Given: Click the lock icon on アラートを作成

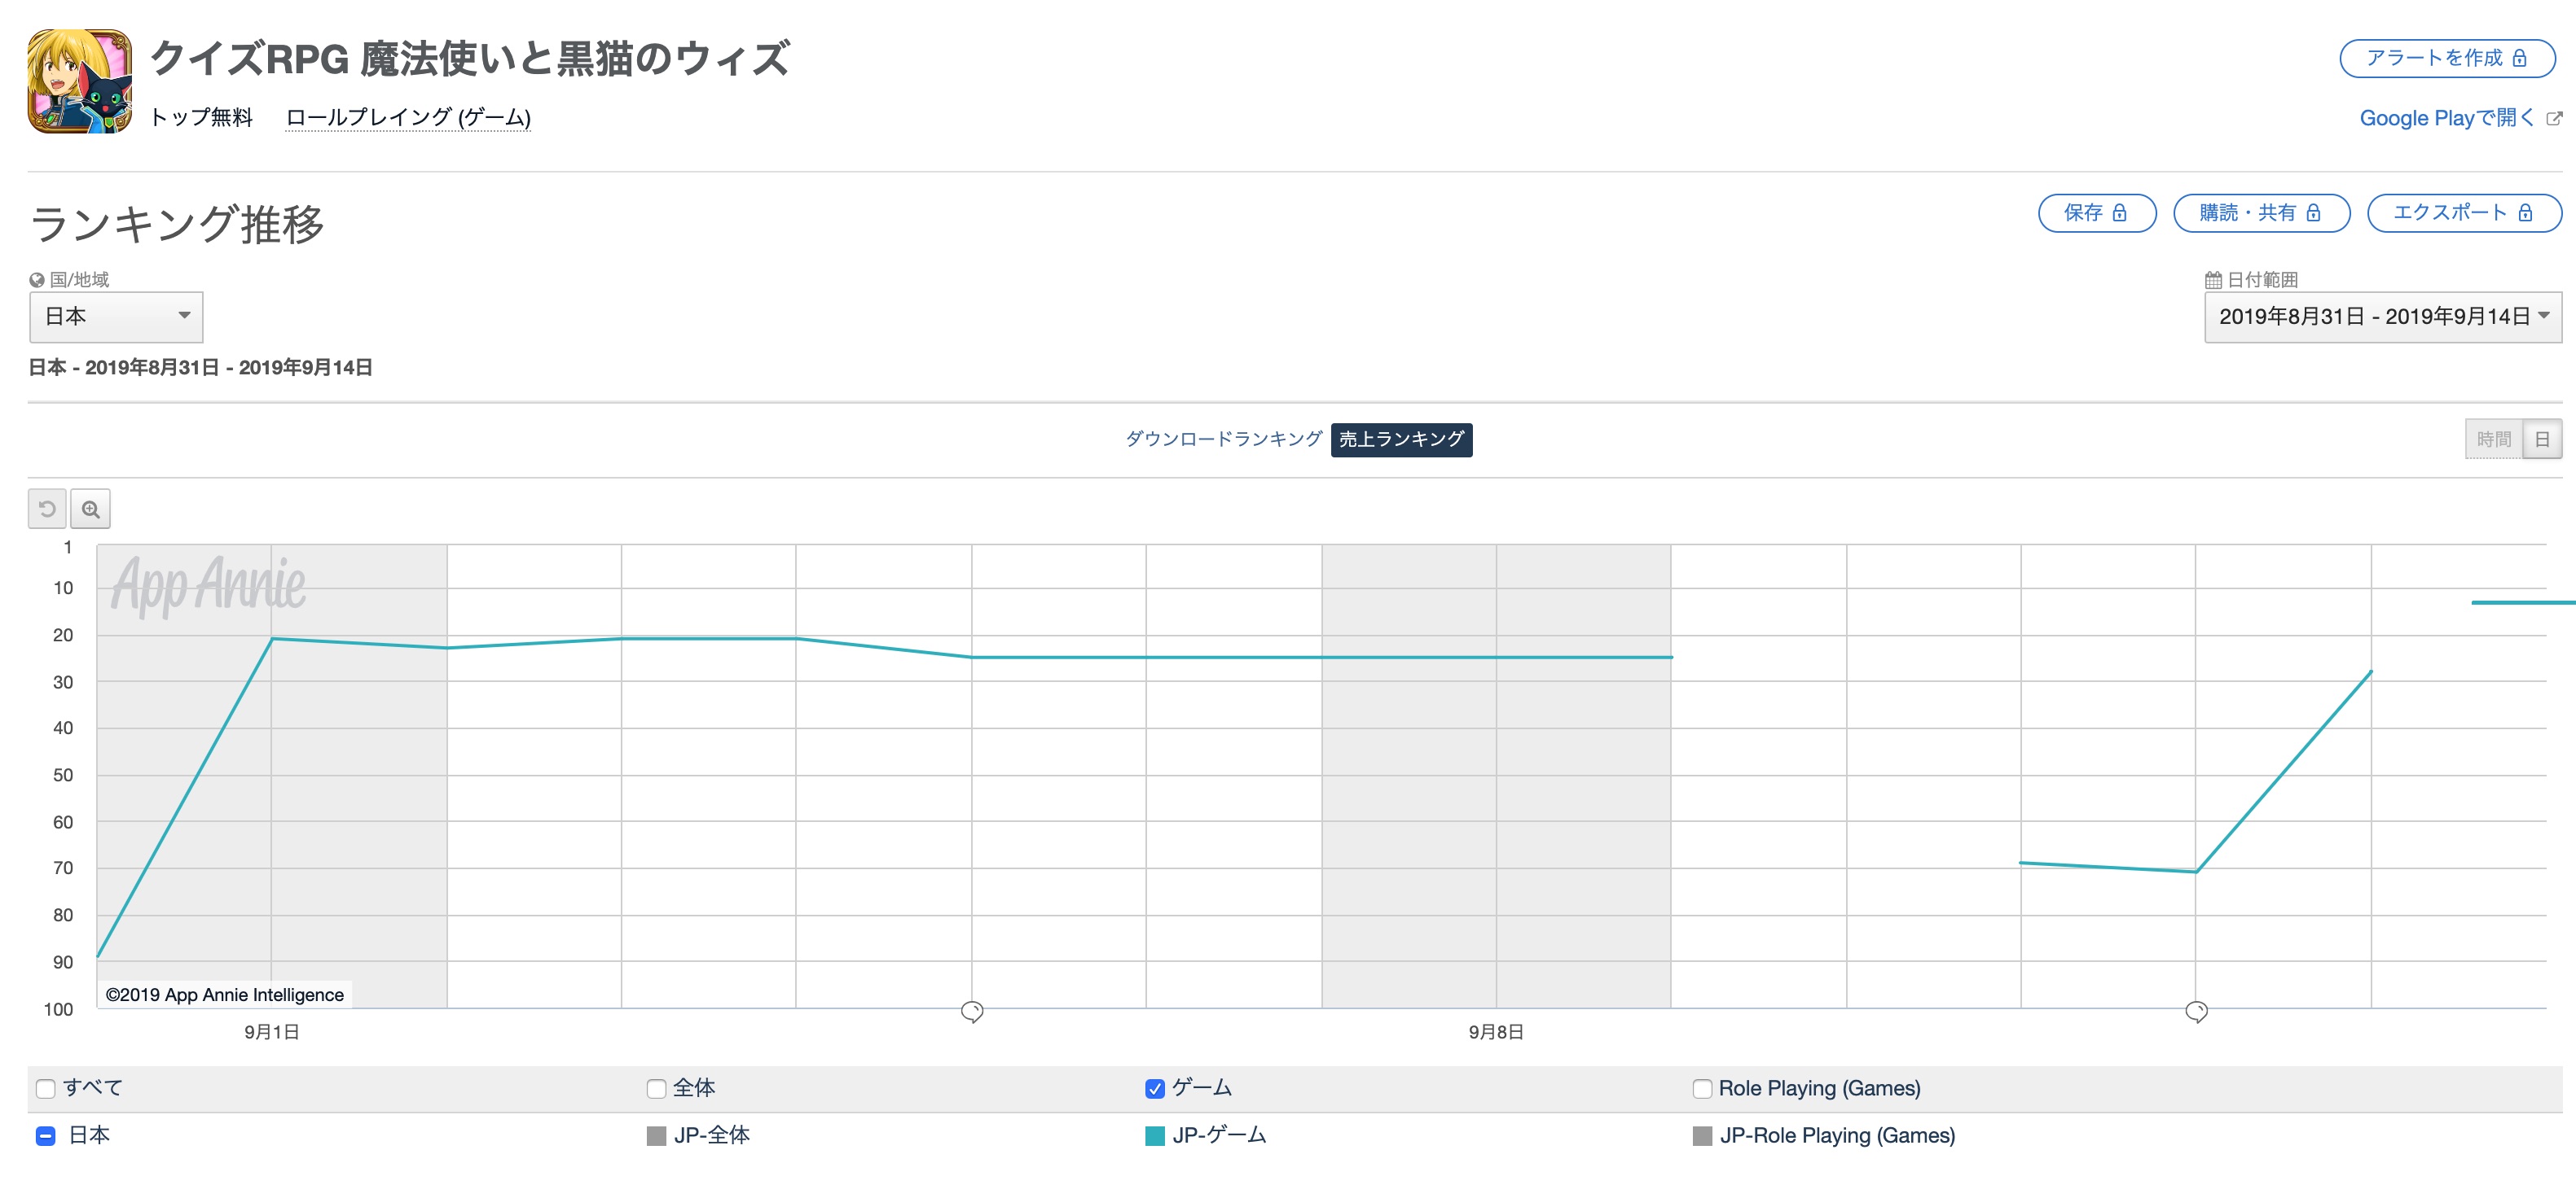Looking at the screenshot, I should click(2520, 59).
